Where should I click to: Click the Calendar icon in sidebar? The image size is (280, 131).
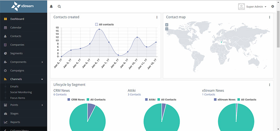click(5, 28)
